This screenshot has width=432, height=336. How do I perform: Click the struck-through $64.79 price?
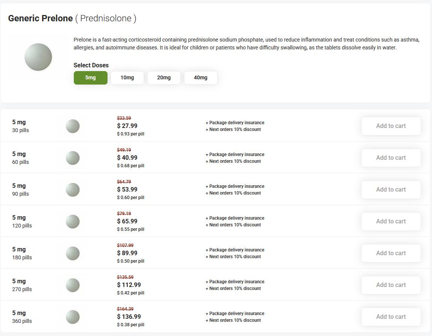[x=124, y=181]
